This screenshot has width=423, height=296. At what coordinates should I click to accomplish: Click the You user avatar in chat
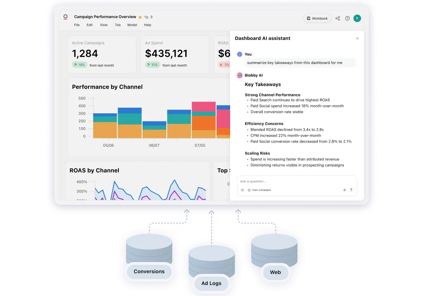[239, 54]
